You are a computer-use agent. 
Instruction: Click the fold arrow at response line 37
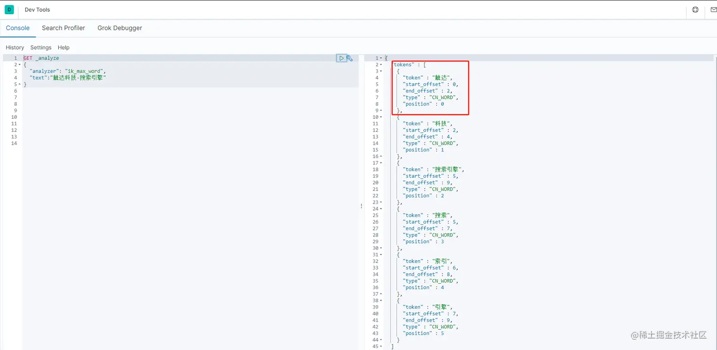[x=381, y=294]
